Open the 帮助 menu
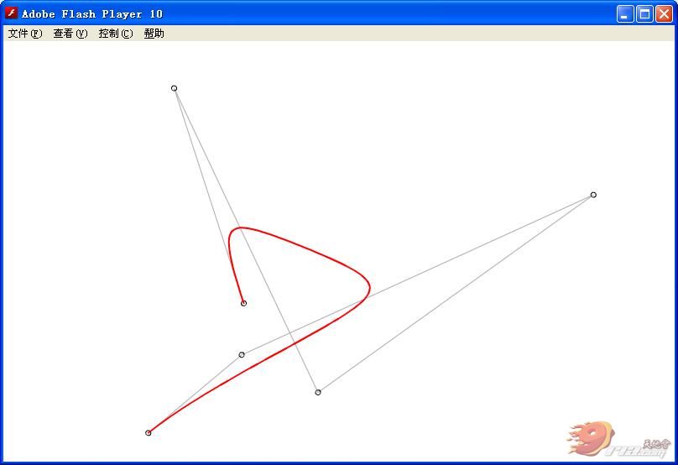Screen dimensions: 678x465 coord(154,34)
